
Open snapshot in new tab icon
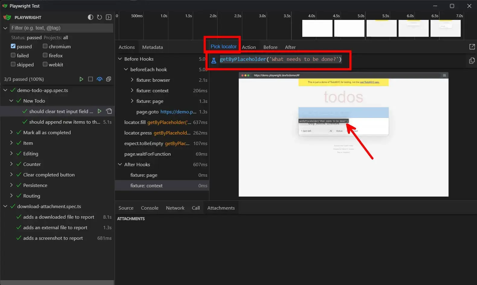[x=472, y=47]
